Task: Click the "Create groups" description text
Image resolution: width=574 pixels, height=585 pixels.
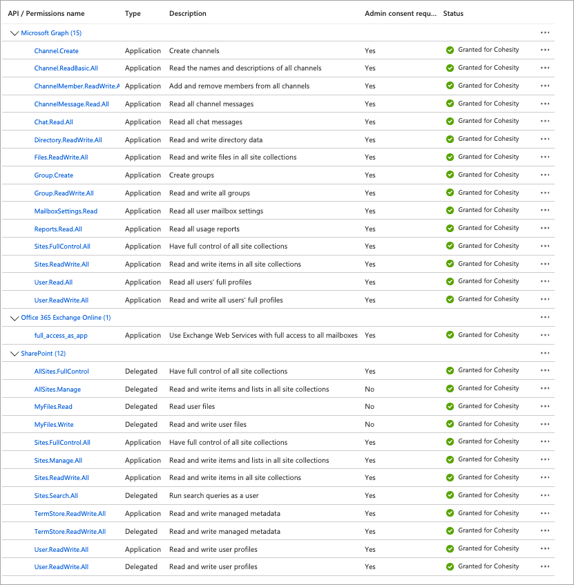Action: point(191,175)
